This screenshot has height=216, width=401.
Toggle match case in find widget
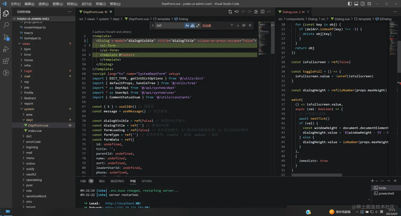187,25
